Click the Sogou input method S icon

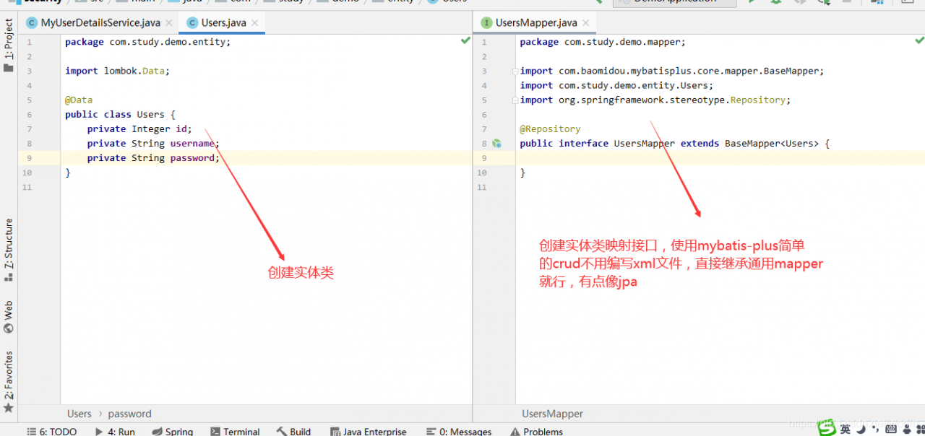tap(827, 429)
